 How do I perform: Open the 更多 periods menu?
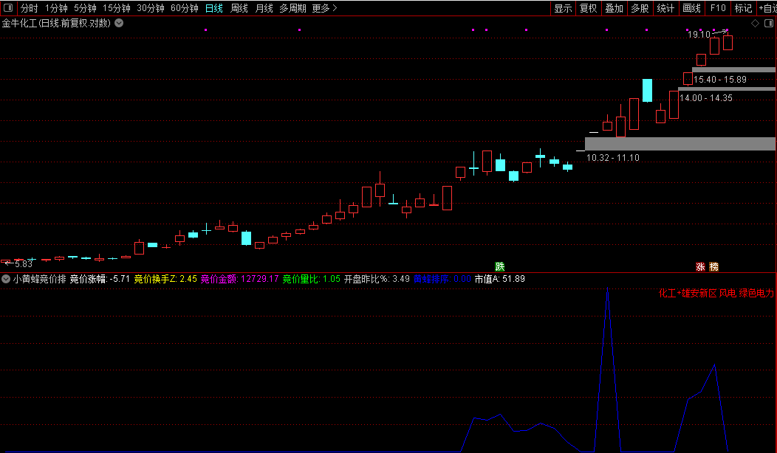[324, 8]
